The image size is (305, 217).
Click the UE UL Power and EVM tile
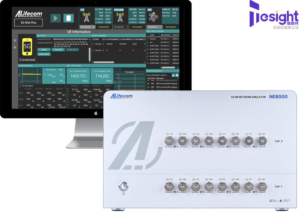[x=54, y=76]
